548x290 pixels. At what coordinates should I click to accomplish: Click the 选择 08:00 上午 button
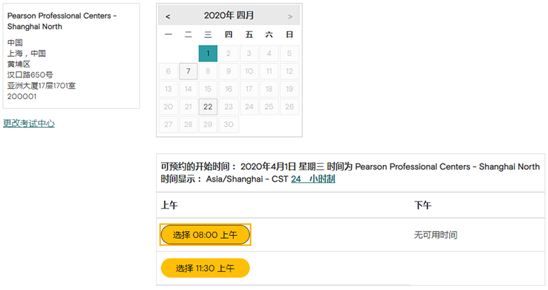pyautogui.click(x=205, y=235)
